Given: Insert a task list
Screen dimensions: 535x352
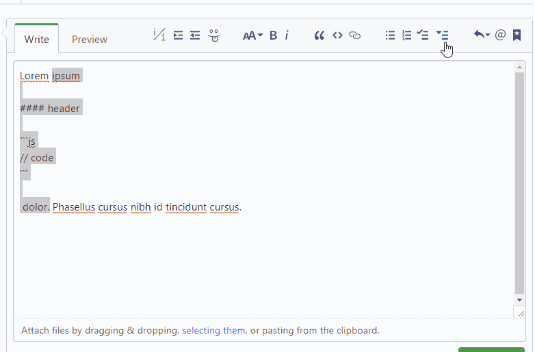Looking at the screenshot, I should click(x=423, y=35).
